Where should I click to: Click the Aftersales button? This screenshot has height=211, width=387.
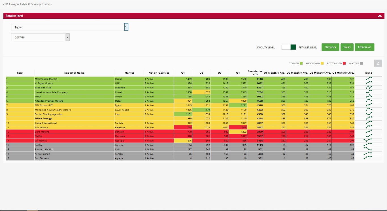click(364, 47)
